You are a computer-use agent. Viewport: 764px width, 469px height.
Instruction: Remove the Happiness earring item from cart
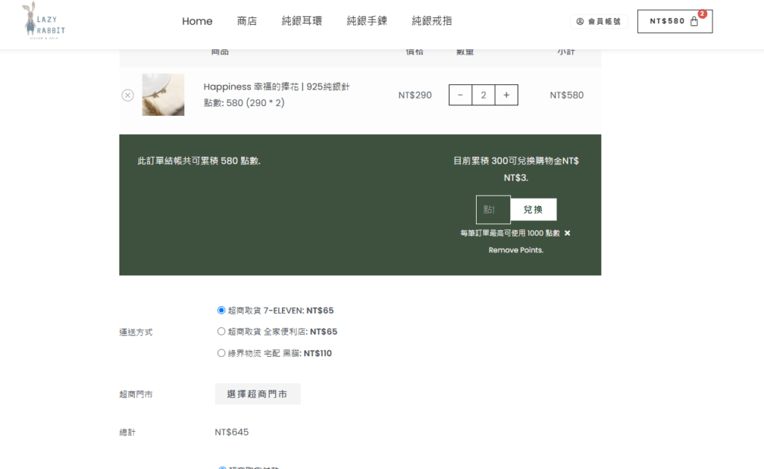(x=128, y=95)
